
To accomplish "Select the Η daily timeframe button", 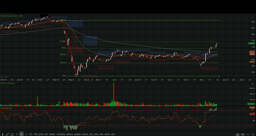I will point(22,134).
